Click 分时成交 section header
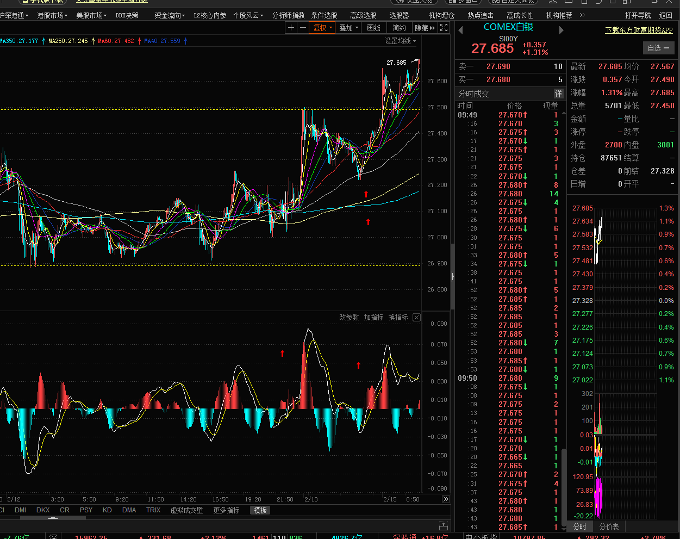Image resolution: width=680 pixels, height=539 pixels. click(473, 94)
